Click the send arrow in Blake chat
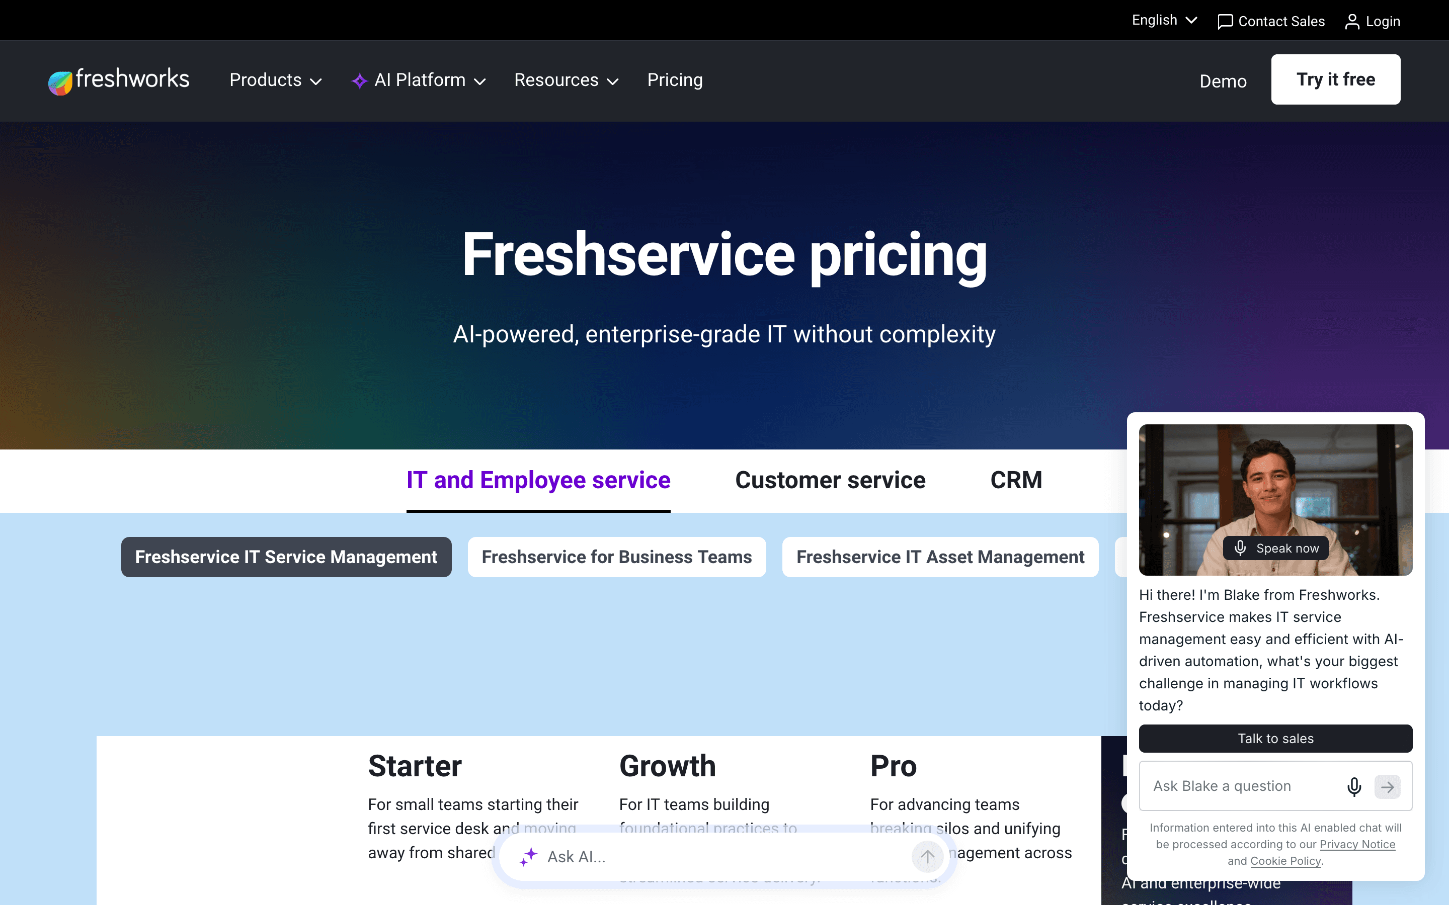Screen dimensions: 1449x905 [1387, 786]
